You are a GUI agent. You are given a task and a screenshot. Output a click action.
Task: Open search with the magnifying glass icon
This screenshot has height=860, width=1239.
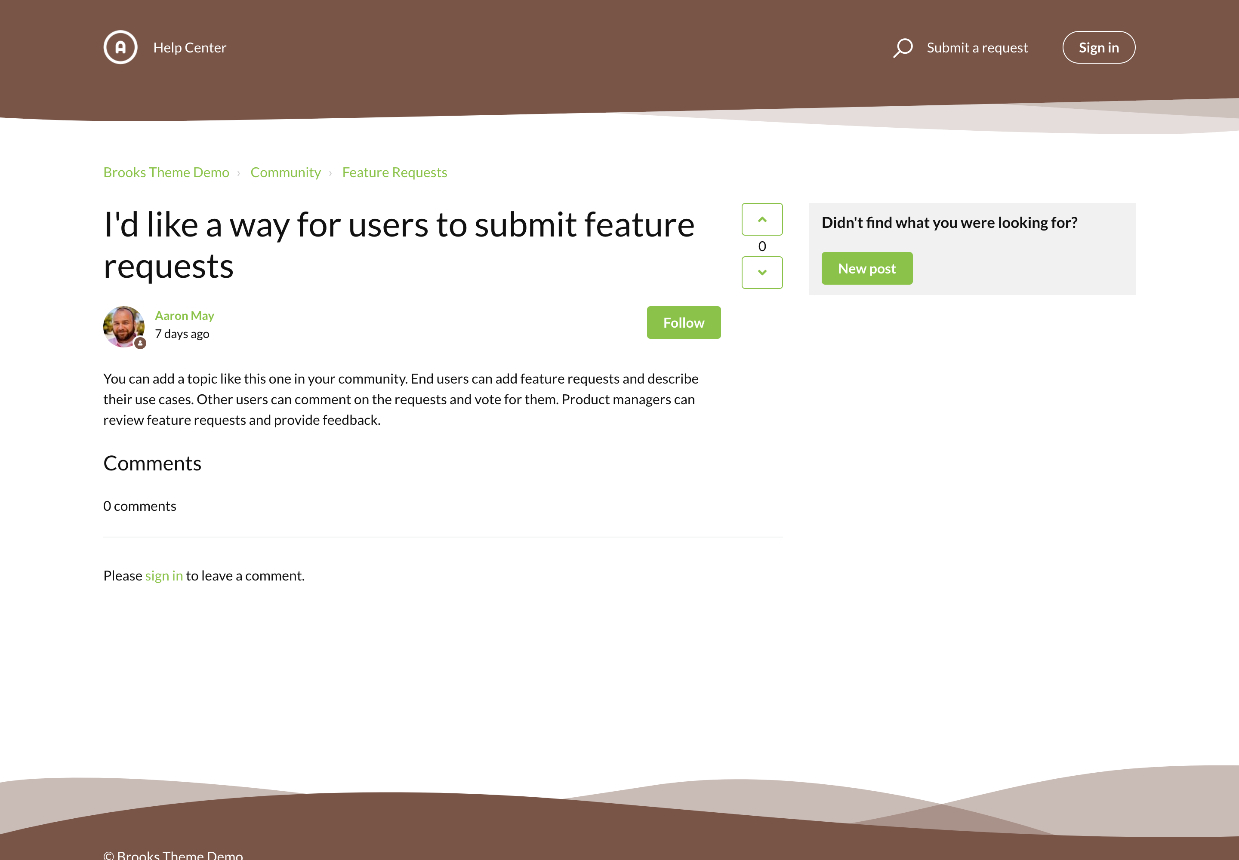point(903,47)
